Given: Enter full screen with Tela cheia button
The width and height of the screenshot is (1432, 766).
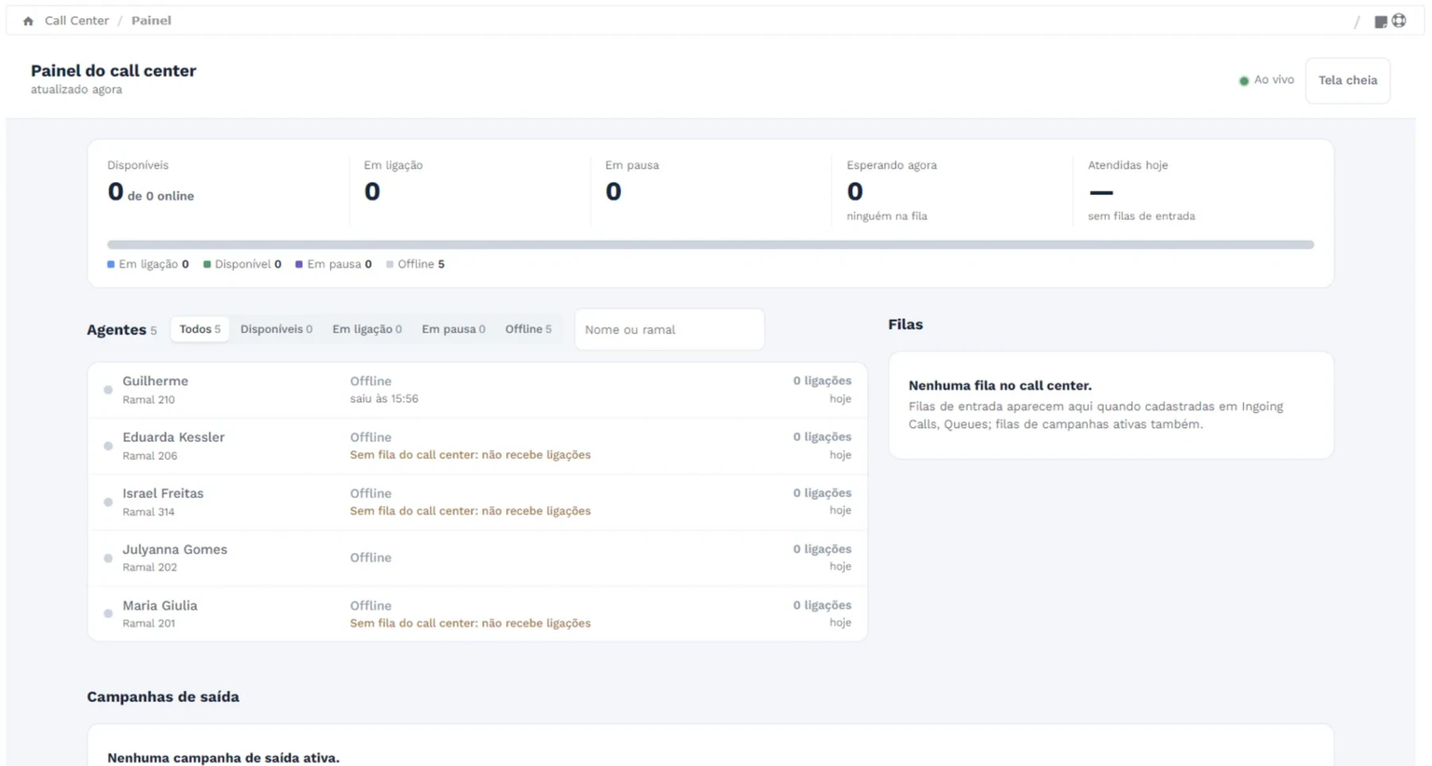Looking at the screenshot, I should pos(1348,80).
